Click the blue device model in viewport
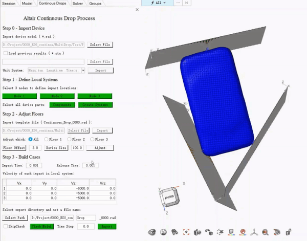 click(x=216, y=102)
